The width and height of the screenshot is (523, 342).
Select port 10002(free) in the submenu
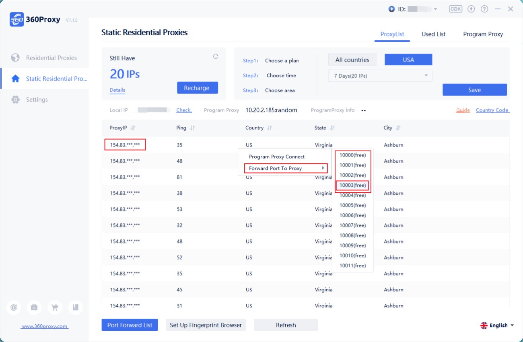click(353, 175)
